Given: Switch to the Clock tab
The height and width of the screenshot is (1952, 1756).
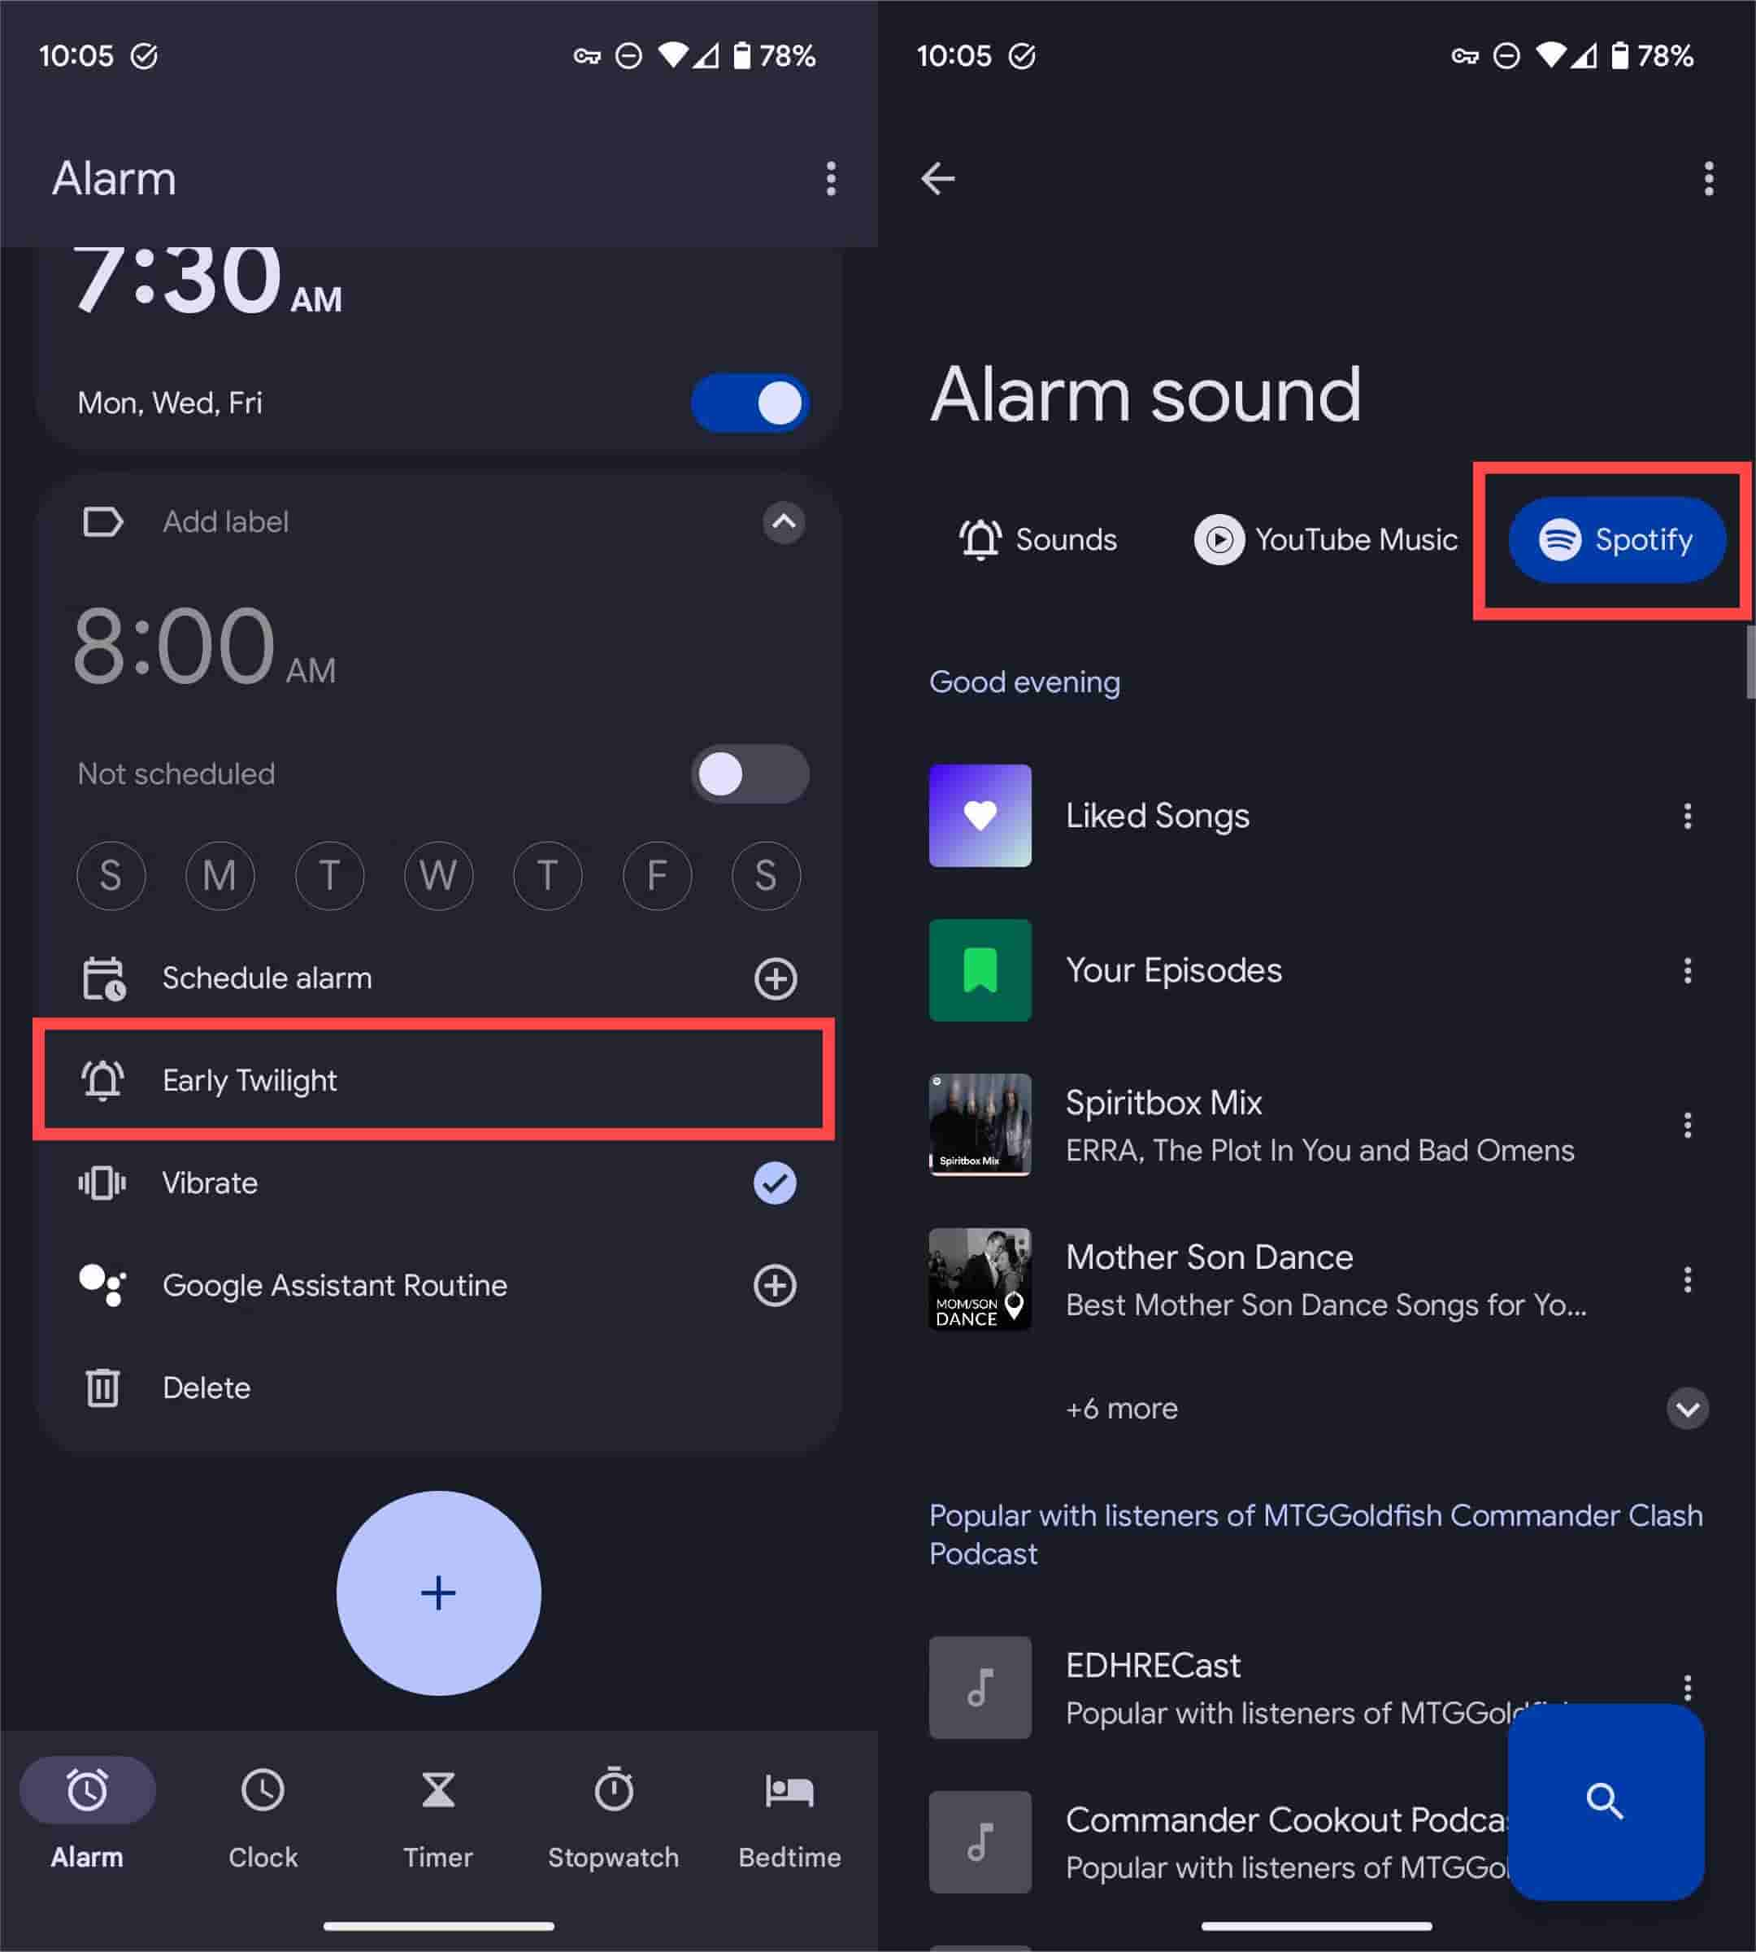Looking at the screenshot, I should tap(263, 1806).
